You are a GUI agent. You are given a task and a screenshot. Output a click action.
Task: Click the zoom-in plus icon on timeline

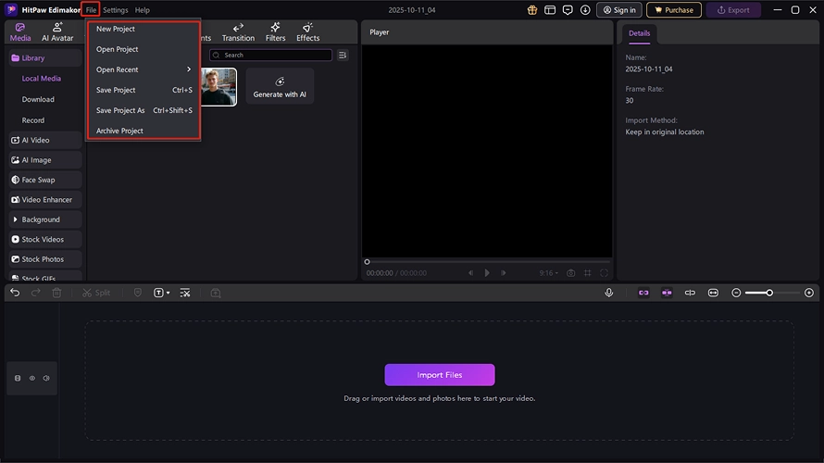click(809, 293)
